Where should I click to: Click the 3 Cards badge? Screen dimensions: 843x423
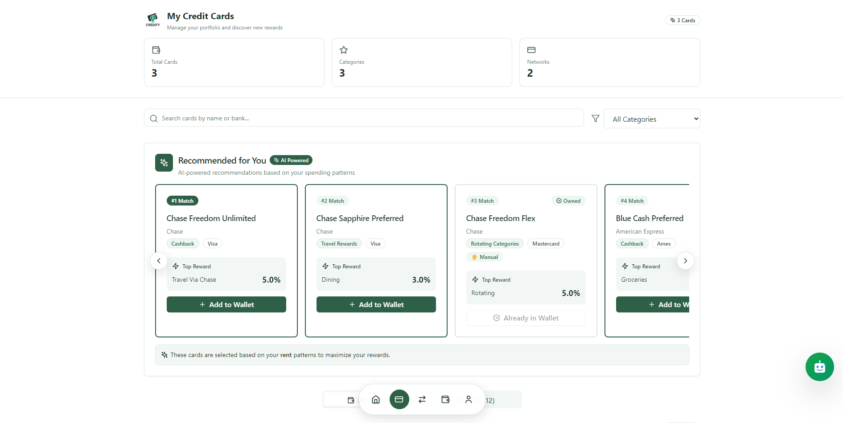(683, 20)
